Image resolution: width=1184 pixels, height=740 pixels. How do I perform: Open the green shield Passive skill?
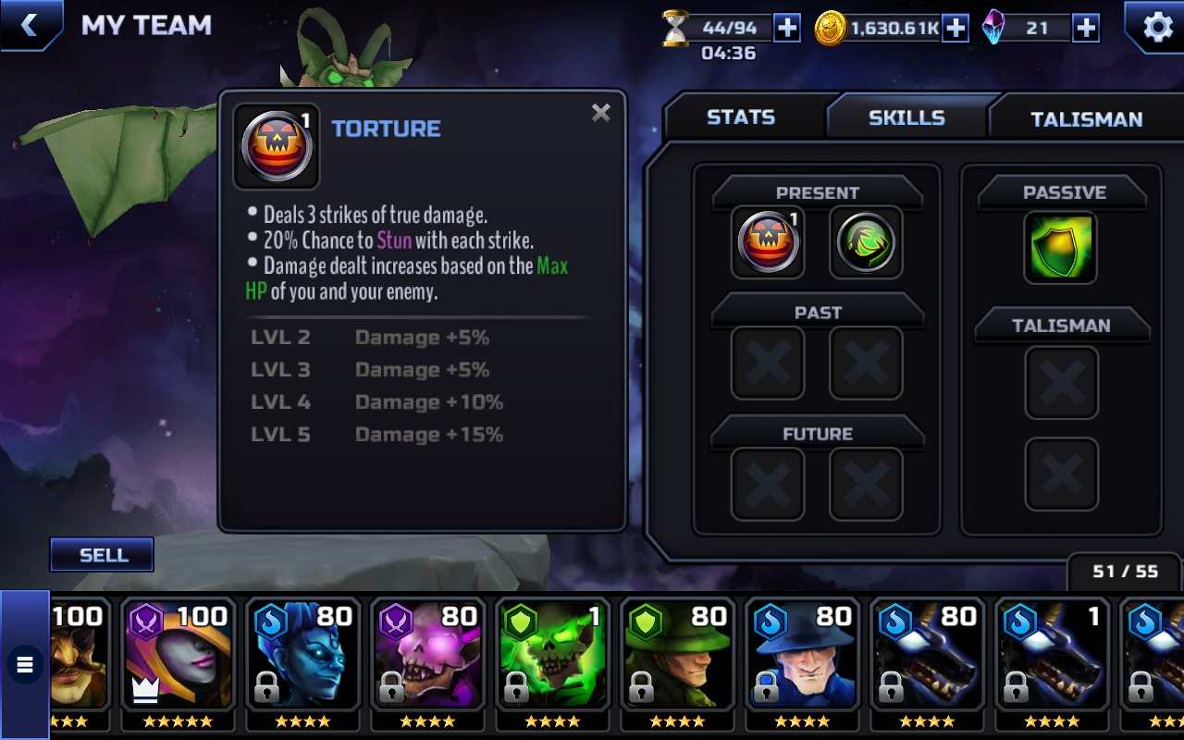click(1061, 247)
